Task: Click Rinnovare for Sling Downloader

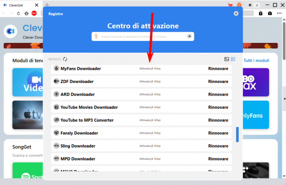Action: (218, 146)
